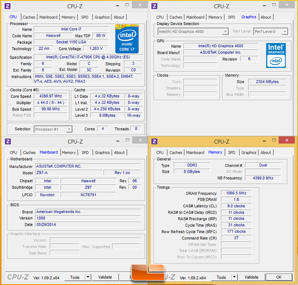Click the Core Speed value 4398.97 MHz
This screenshot has width=298, height=285.
51,96
